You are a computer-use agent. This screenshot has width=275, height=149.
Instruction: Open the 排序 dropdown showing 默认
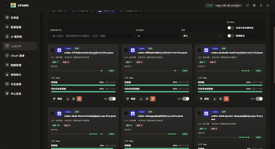click(x=202, y=36)
